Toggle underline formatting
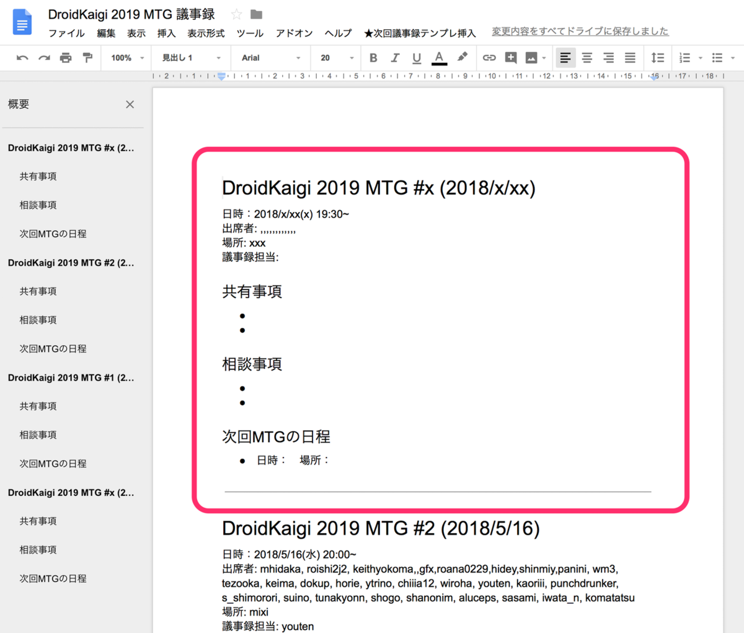The image size is (744, 633). click(417, 58)
